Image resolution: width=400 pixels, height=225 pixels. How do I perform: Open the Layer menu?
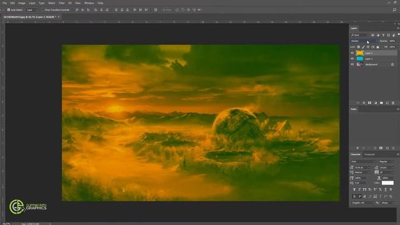coord(32,3)
